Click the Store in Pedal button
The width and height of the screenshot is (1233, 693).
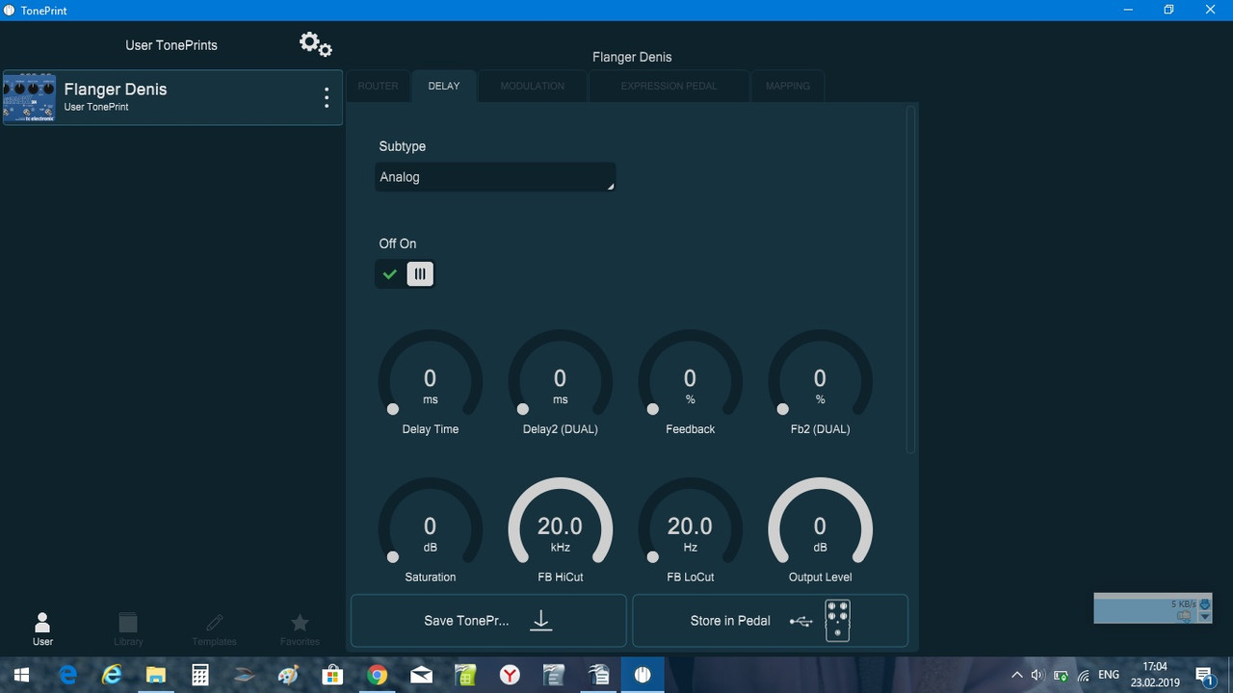pos(770,621)
